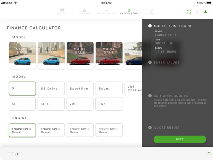Select the red estate model thumbnail

(109, 55)
